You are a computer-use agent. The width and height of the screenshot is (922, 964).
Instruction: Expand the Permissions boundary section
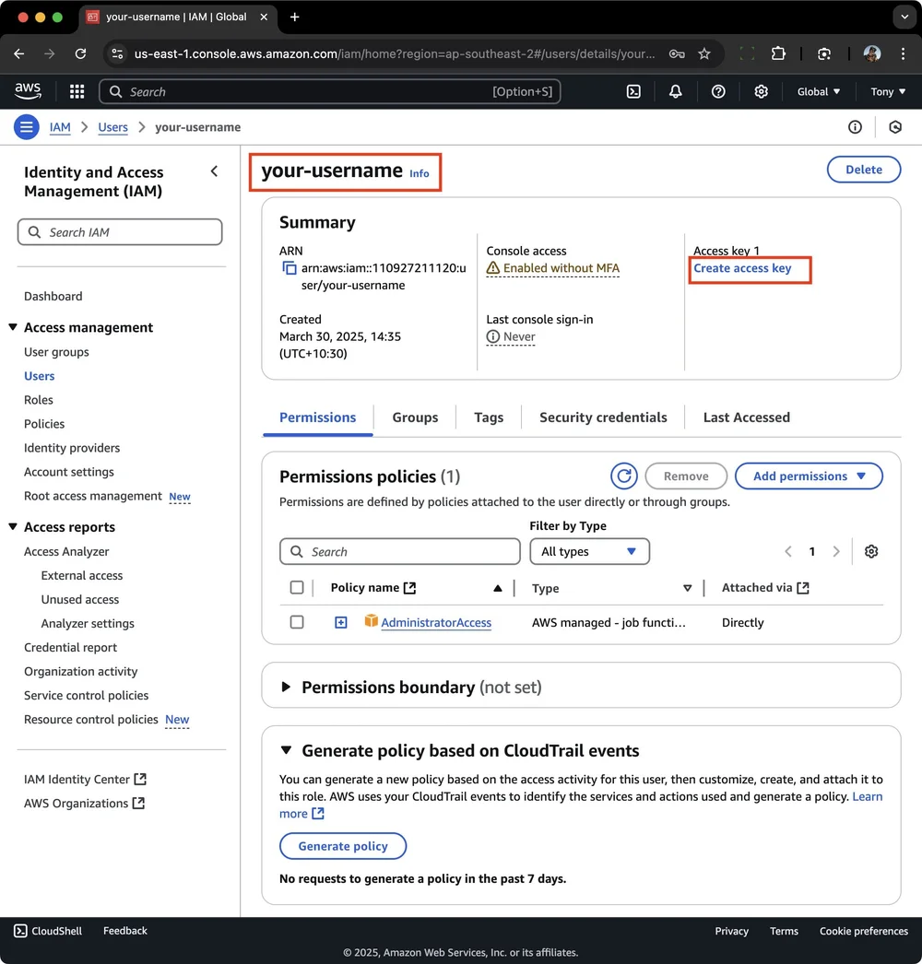pos(286,687)
